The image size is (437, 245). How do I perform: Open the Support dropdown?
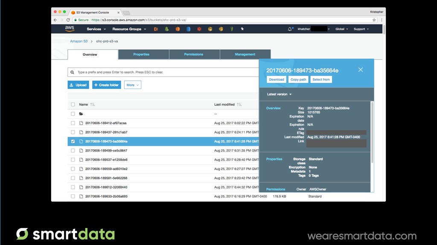361,29
